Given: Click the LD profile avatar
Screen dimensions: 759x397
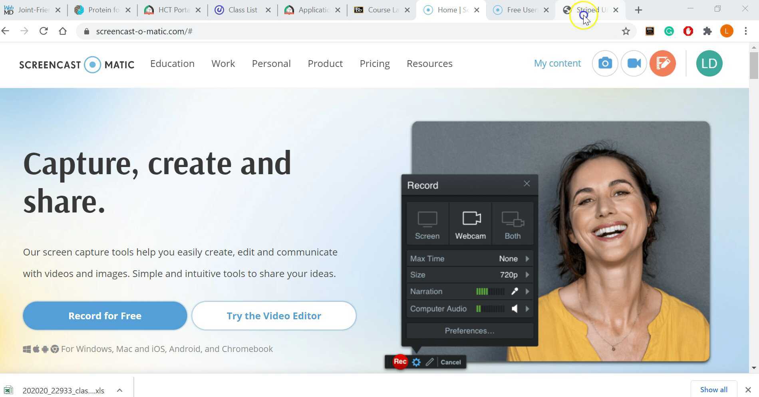Looking at the screenshot, I should [709, 63].
